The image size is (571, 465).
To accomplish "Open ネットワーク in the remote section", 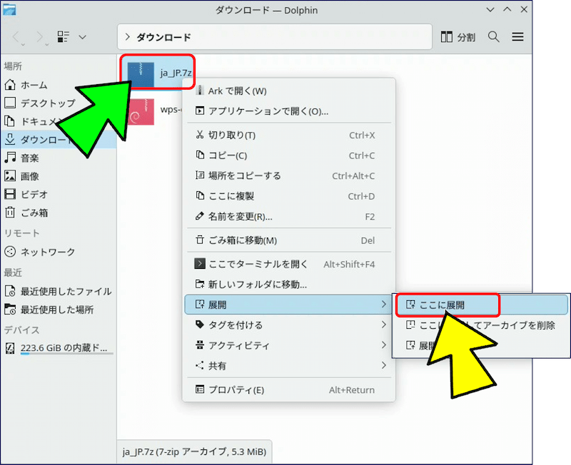I will coord(47,252).
